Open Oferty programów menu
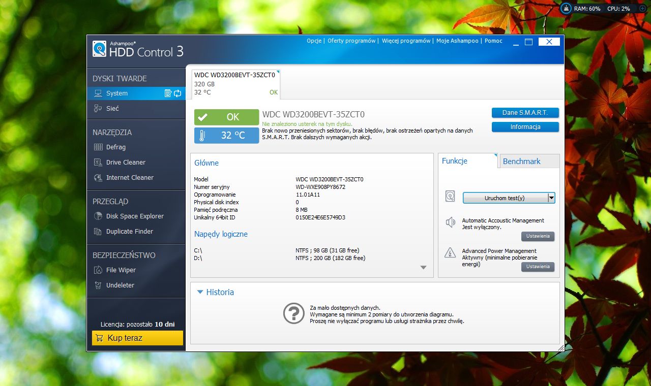This screenshot has width=651, height=386. tap(351, 41)
